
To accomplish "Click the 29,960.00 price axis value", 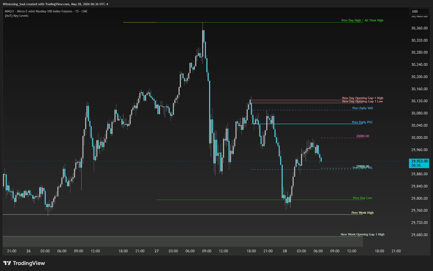I will pyautogui.click(x=419, y=150).
